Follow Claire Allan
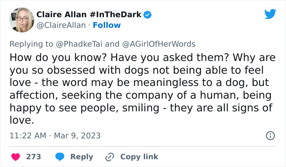Screen dimensions: 286x167 (107, 25)
